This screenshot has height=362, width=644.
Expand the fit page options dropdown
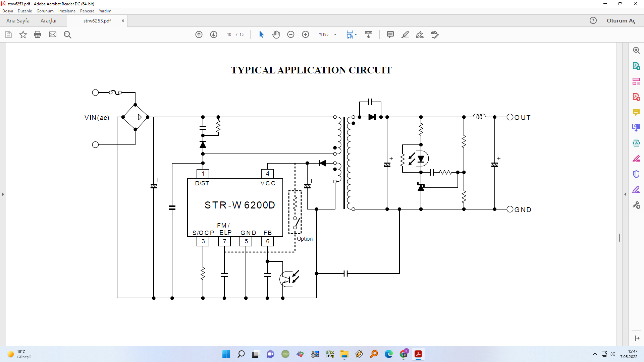click(x=356, y=35)
